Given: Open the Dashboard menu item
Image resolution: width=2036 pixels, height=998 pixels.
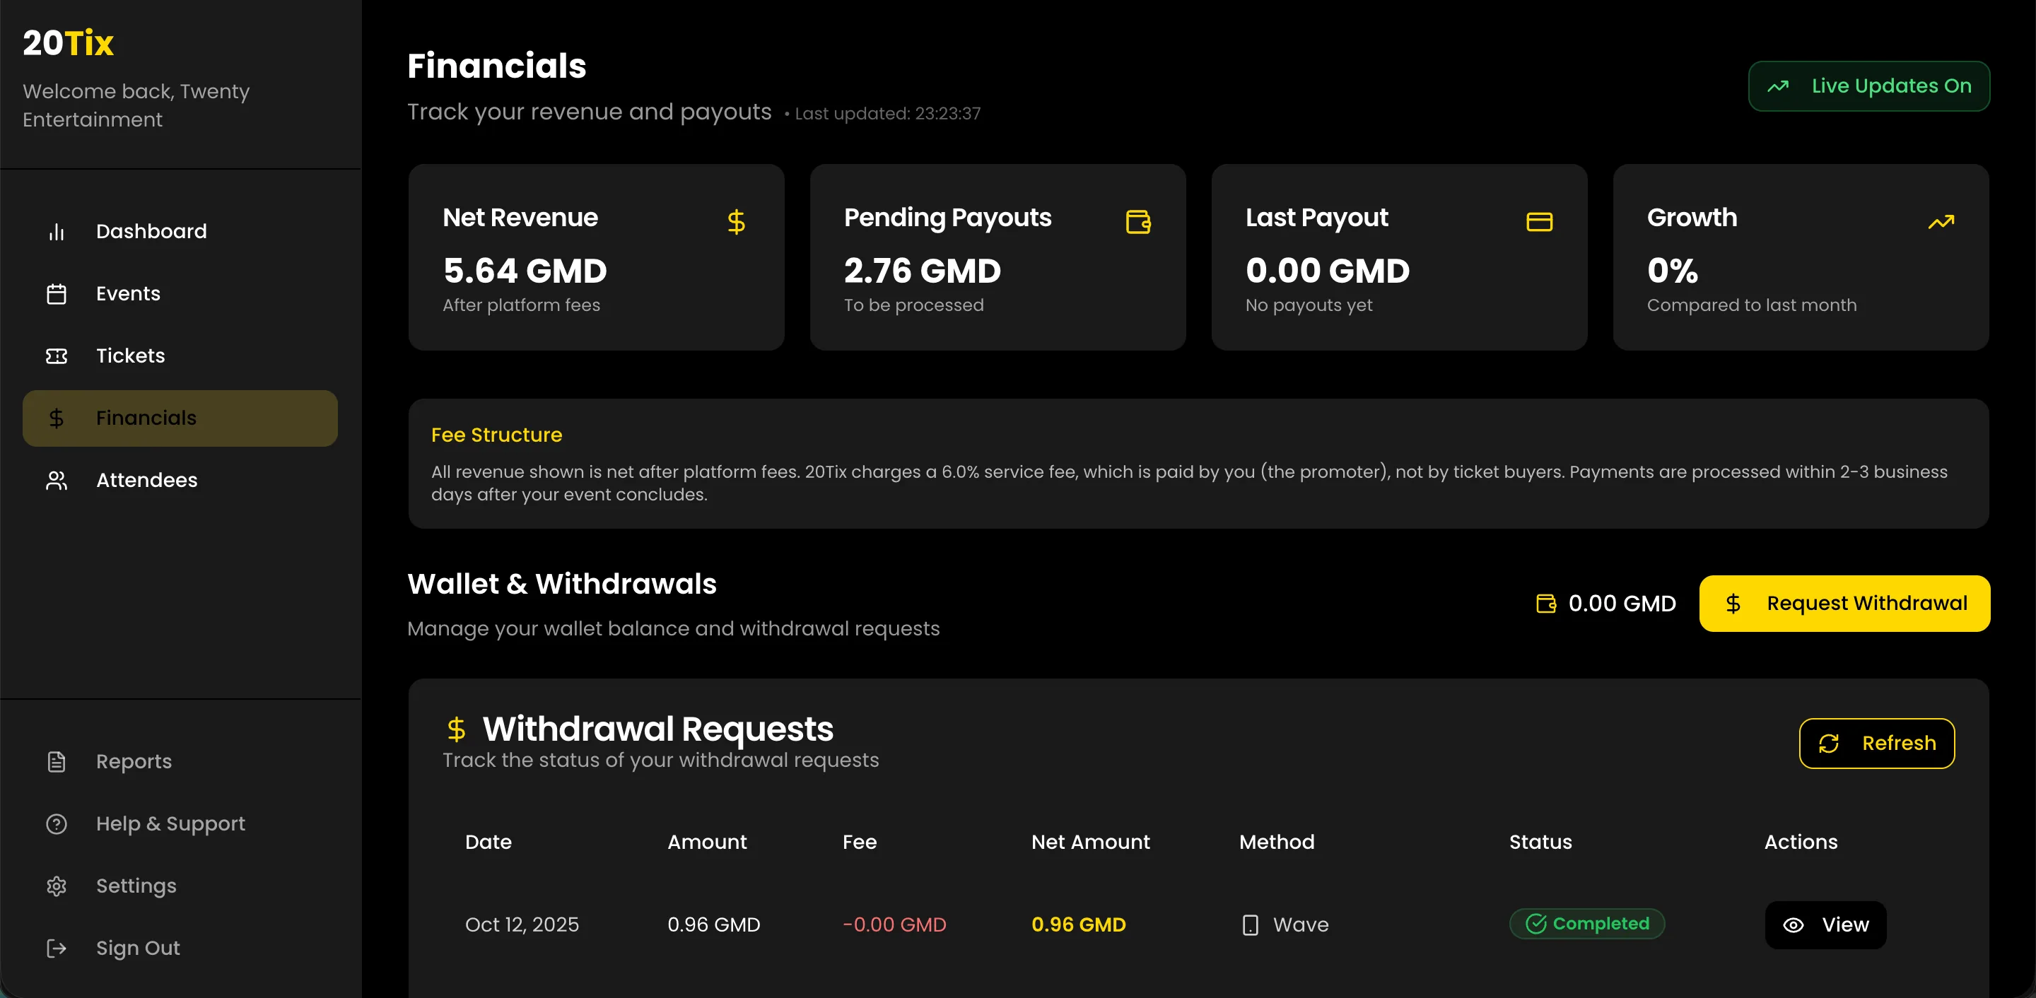Looking at the screenshot, I should (x=180, y=232).
